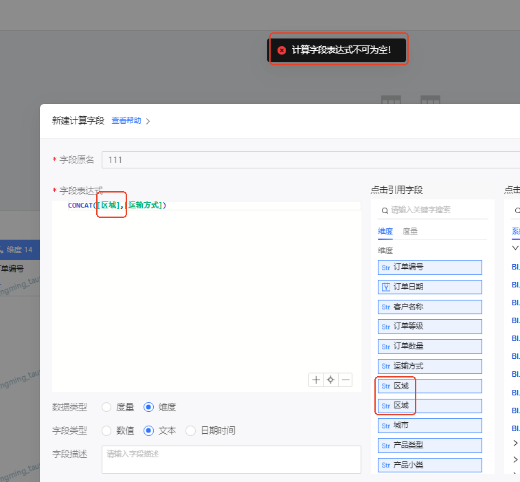
Task: Click the search magnifier in field search box
Action: coord(385,210)
